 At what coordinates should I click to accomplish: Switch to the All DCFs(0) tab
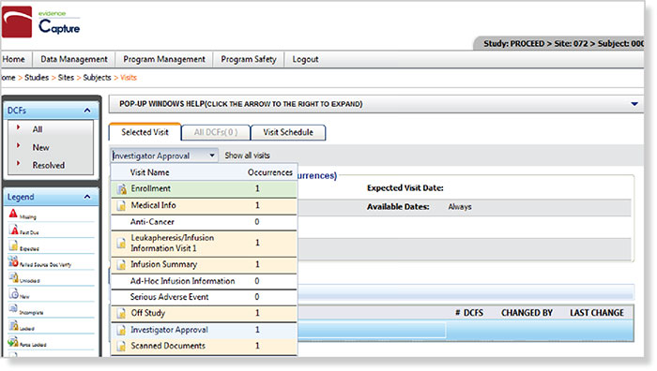pos(216,133)
